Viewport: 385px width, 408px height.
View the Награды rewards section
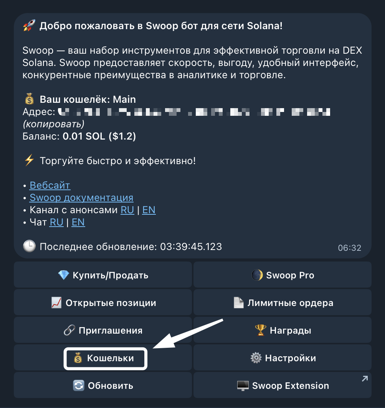point(283,330)
